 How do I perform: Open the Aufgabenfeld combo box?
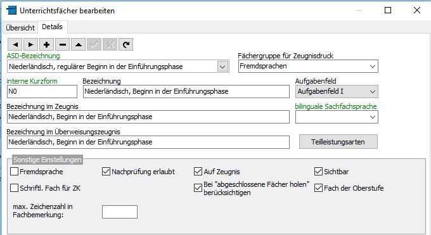337,91
